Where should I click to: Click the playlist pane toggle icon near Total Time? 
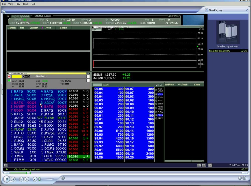[210, 165]
